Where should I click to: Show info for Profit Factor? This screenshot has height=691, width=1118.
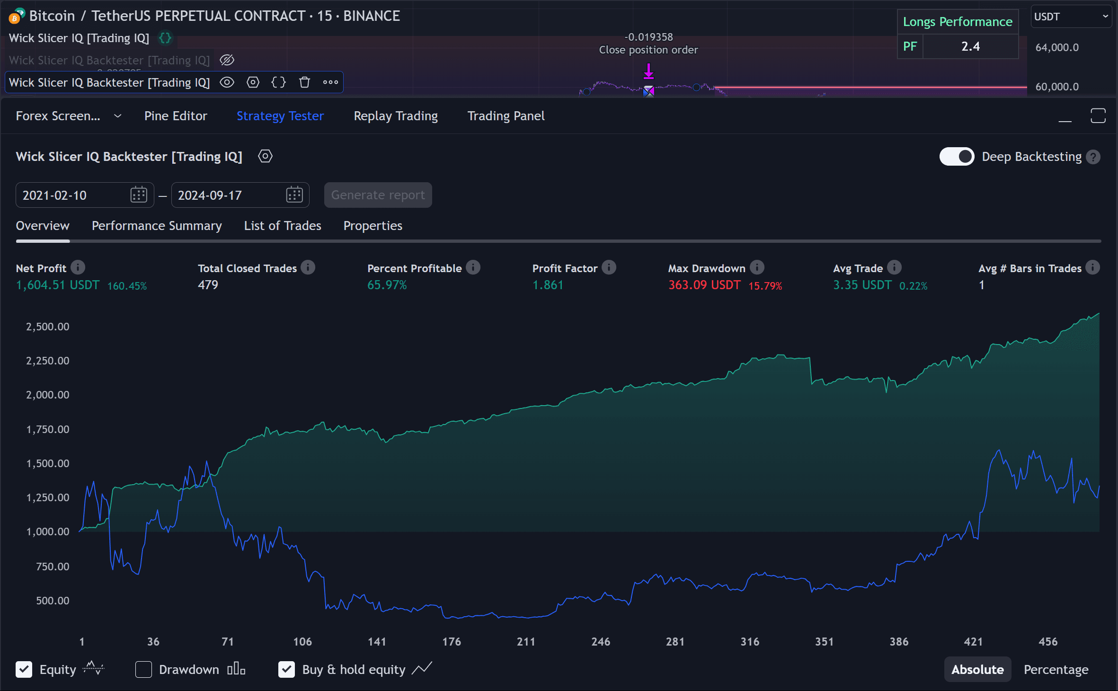click(609, 267)
